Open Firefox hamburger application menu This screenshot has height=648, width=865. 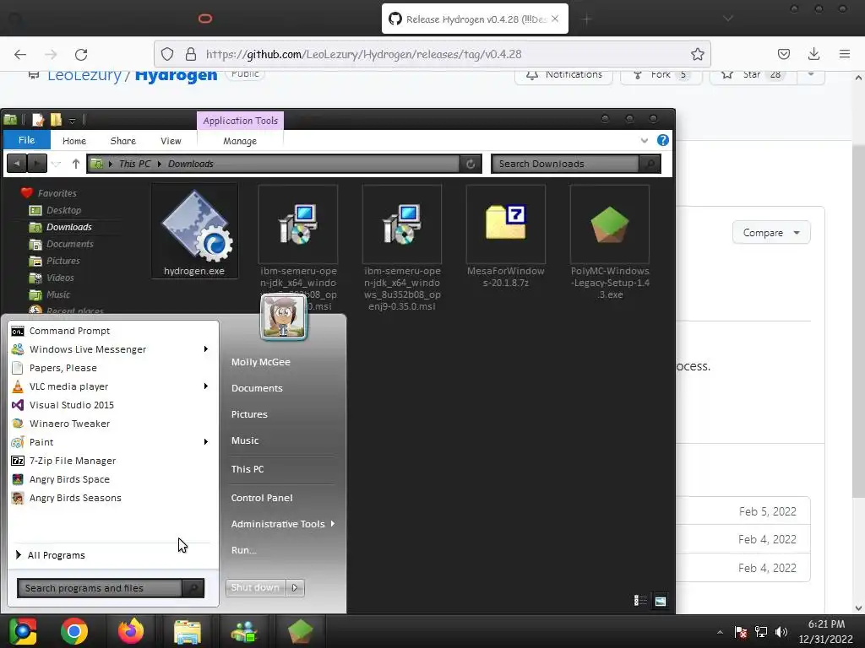[845, 54]
